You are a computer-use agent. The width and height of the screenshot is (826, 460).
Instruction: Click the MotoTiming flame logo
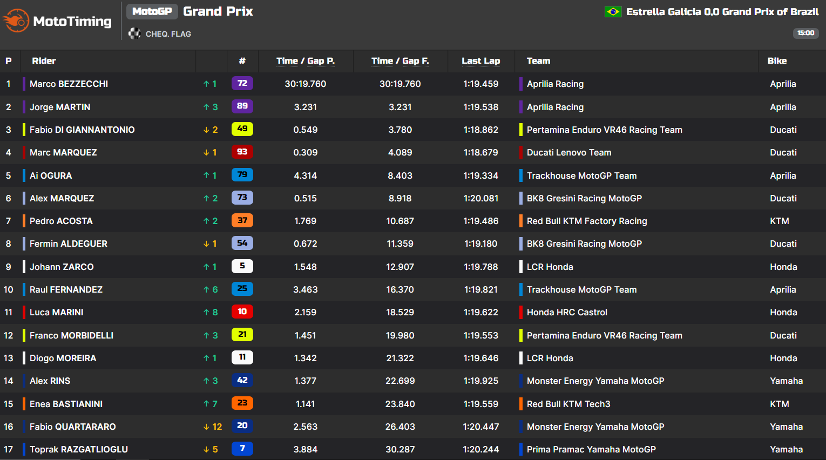16,21
